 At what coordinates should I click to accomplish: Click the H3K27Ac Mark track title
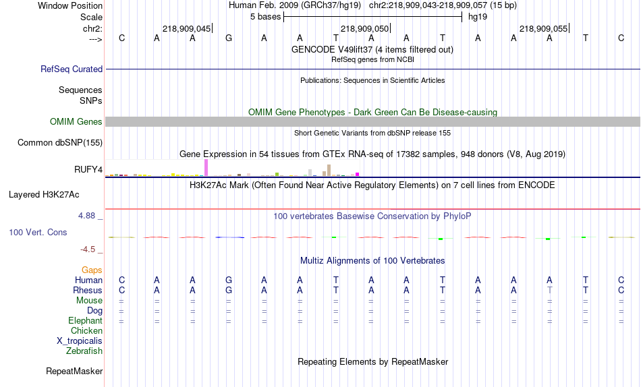[372, 185]
